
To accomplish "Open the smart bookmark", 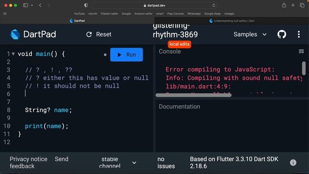I will [160, 14].
